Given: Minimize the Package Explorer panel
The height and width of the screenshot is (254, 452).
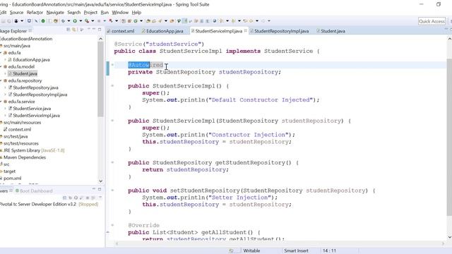Looking at the screenshot, I should 94,30.
